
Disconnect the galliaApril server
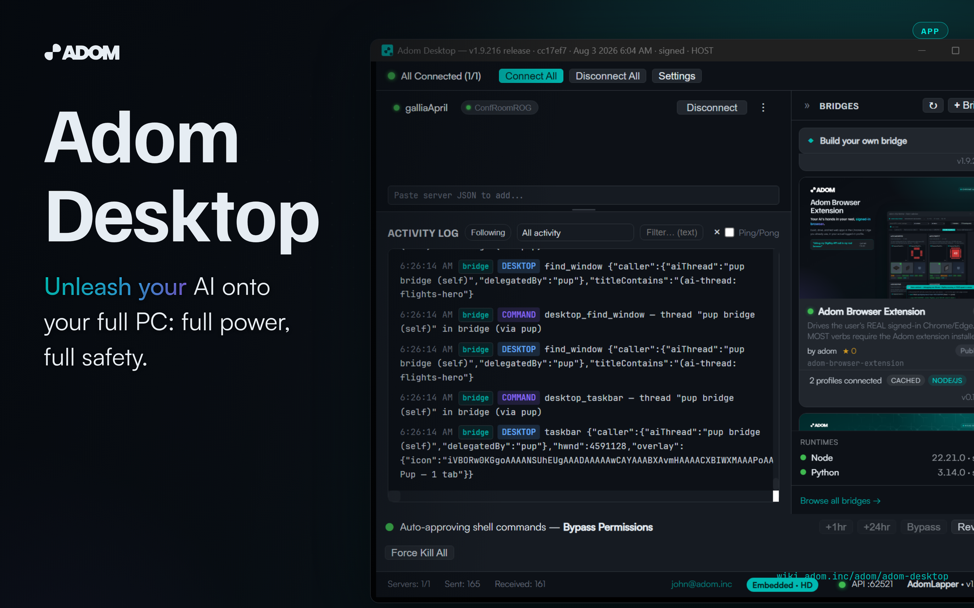pyautogui.click(x=712, y=107)
